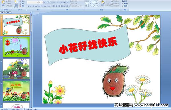Switch to the Outline pane tab
This screenshot has height=110, width=171.
click(8, 13)
